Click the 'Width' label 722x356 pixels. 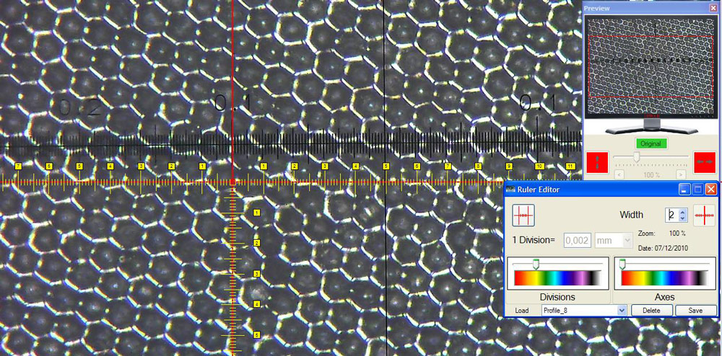tap(632, 215)
